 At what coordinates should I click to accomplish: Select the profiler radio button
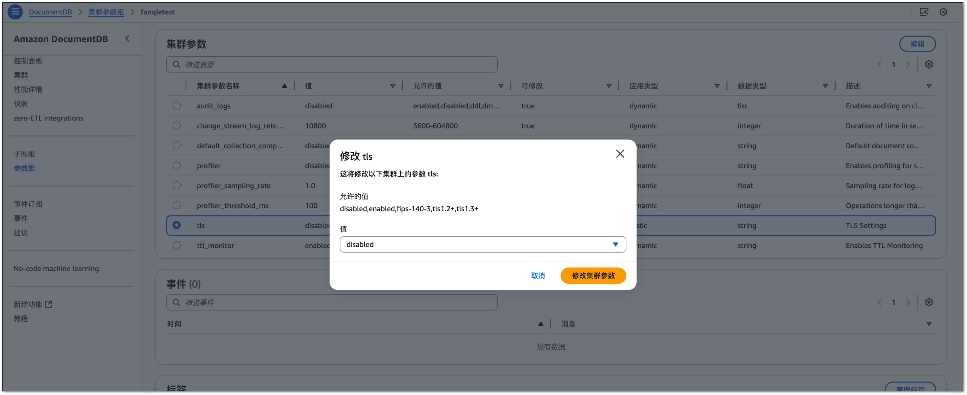pos(177,166)
